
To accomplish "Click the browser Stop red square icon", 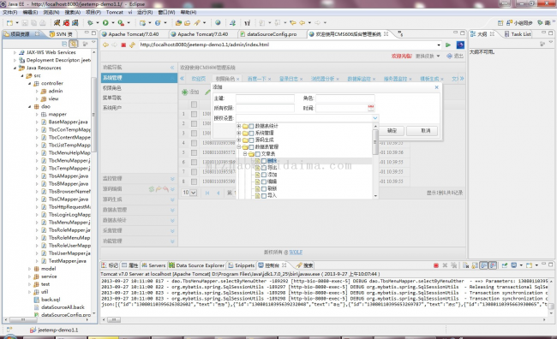I will pos(123,45).
